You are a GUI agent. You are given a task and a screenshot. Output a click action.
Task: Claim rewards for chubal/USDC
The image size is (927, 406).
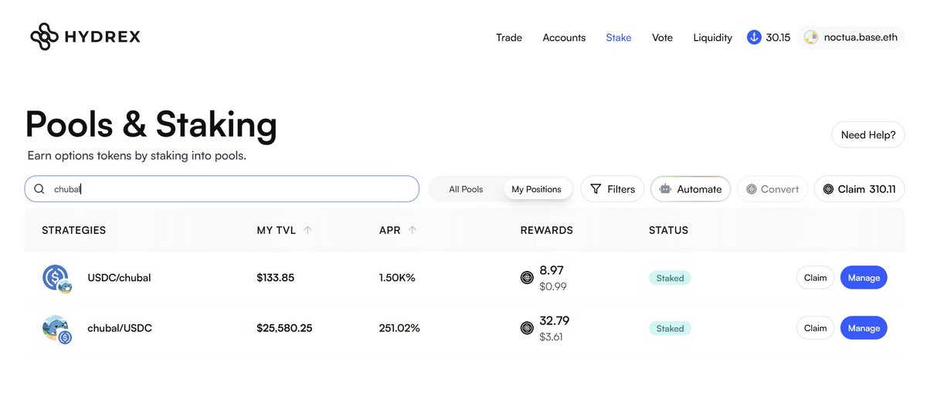tap(815, 328)
